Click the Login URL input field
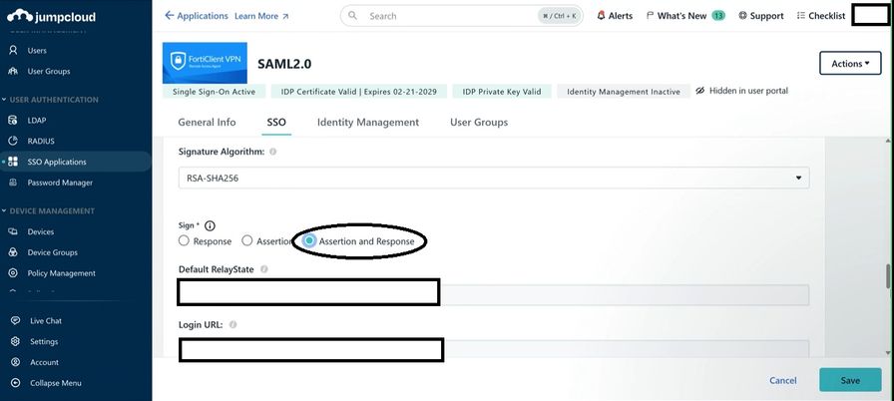The height and width of the screenshot is (401, 894). point(494,349)
